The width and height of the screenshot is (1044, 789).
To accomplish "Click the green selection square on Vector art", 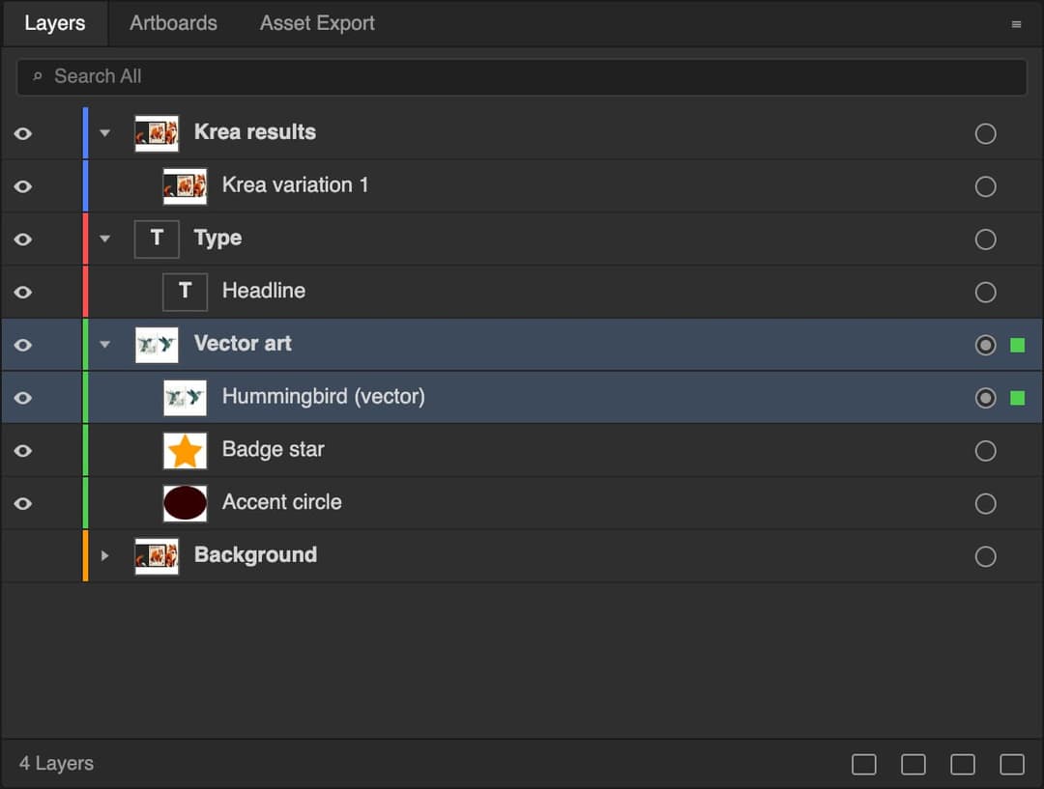I will point(1017,345).
